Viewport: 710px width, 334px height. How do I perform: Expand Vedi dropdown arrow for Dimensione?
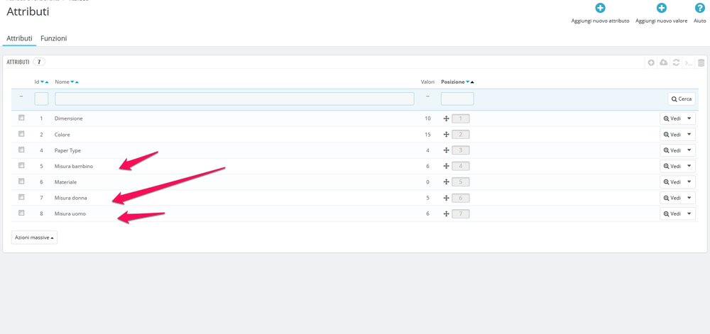689,118
